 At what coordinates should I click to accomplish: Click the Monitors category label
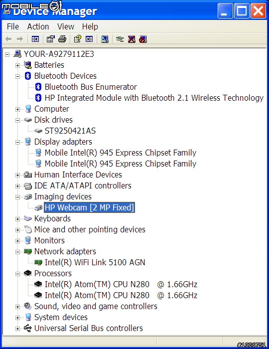coord(49,240)
